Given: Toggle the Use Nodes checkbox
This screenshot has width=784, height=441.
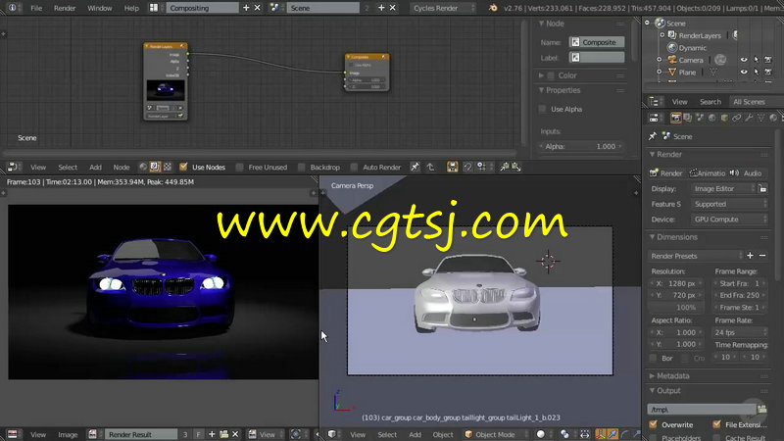Looking at the screenshot, I should point(183,167).
